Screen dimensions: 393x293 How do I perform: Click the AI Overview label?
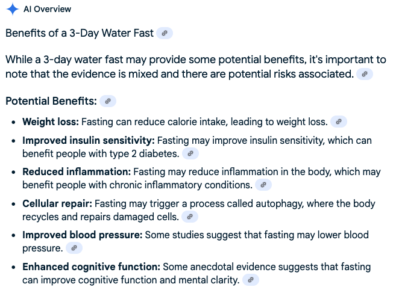[x=47, y=10]
